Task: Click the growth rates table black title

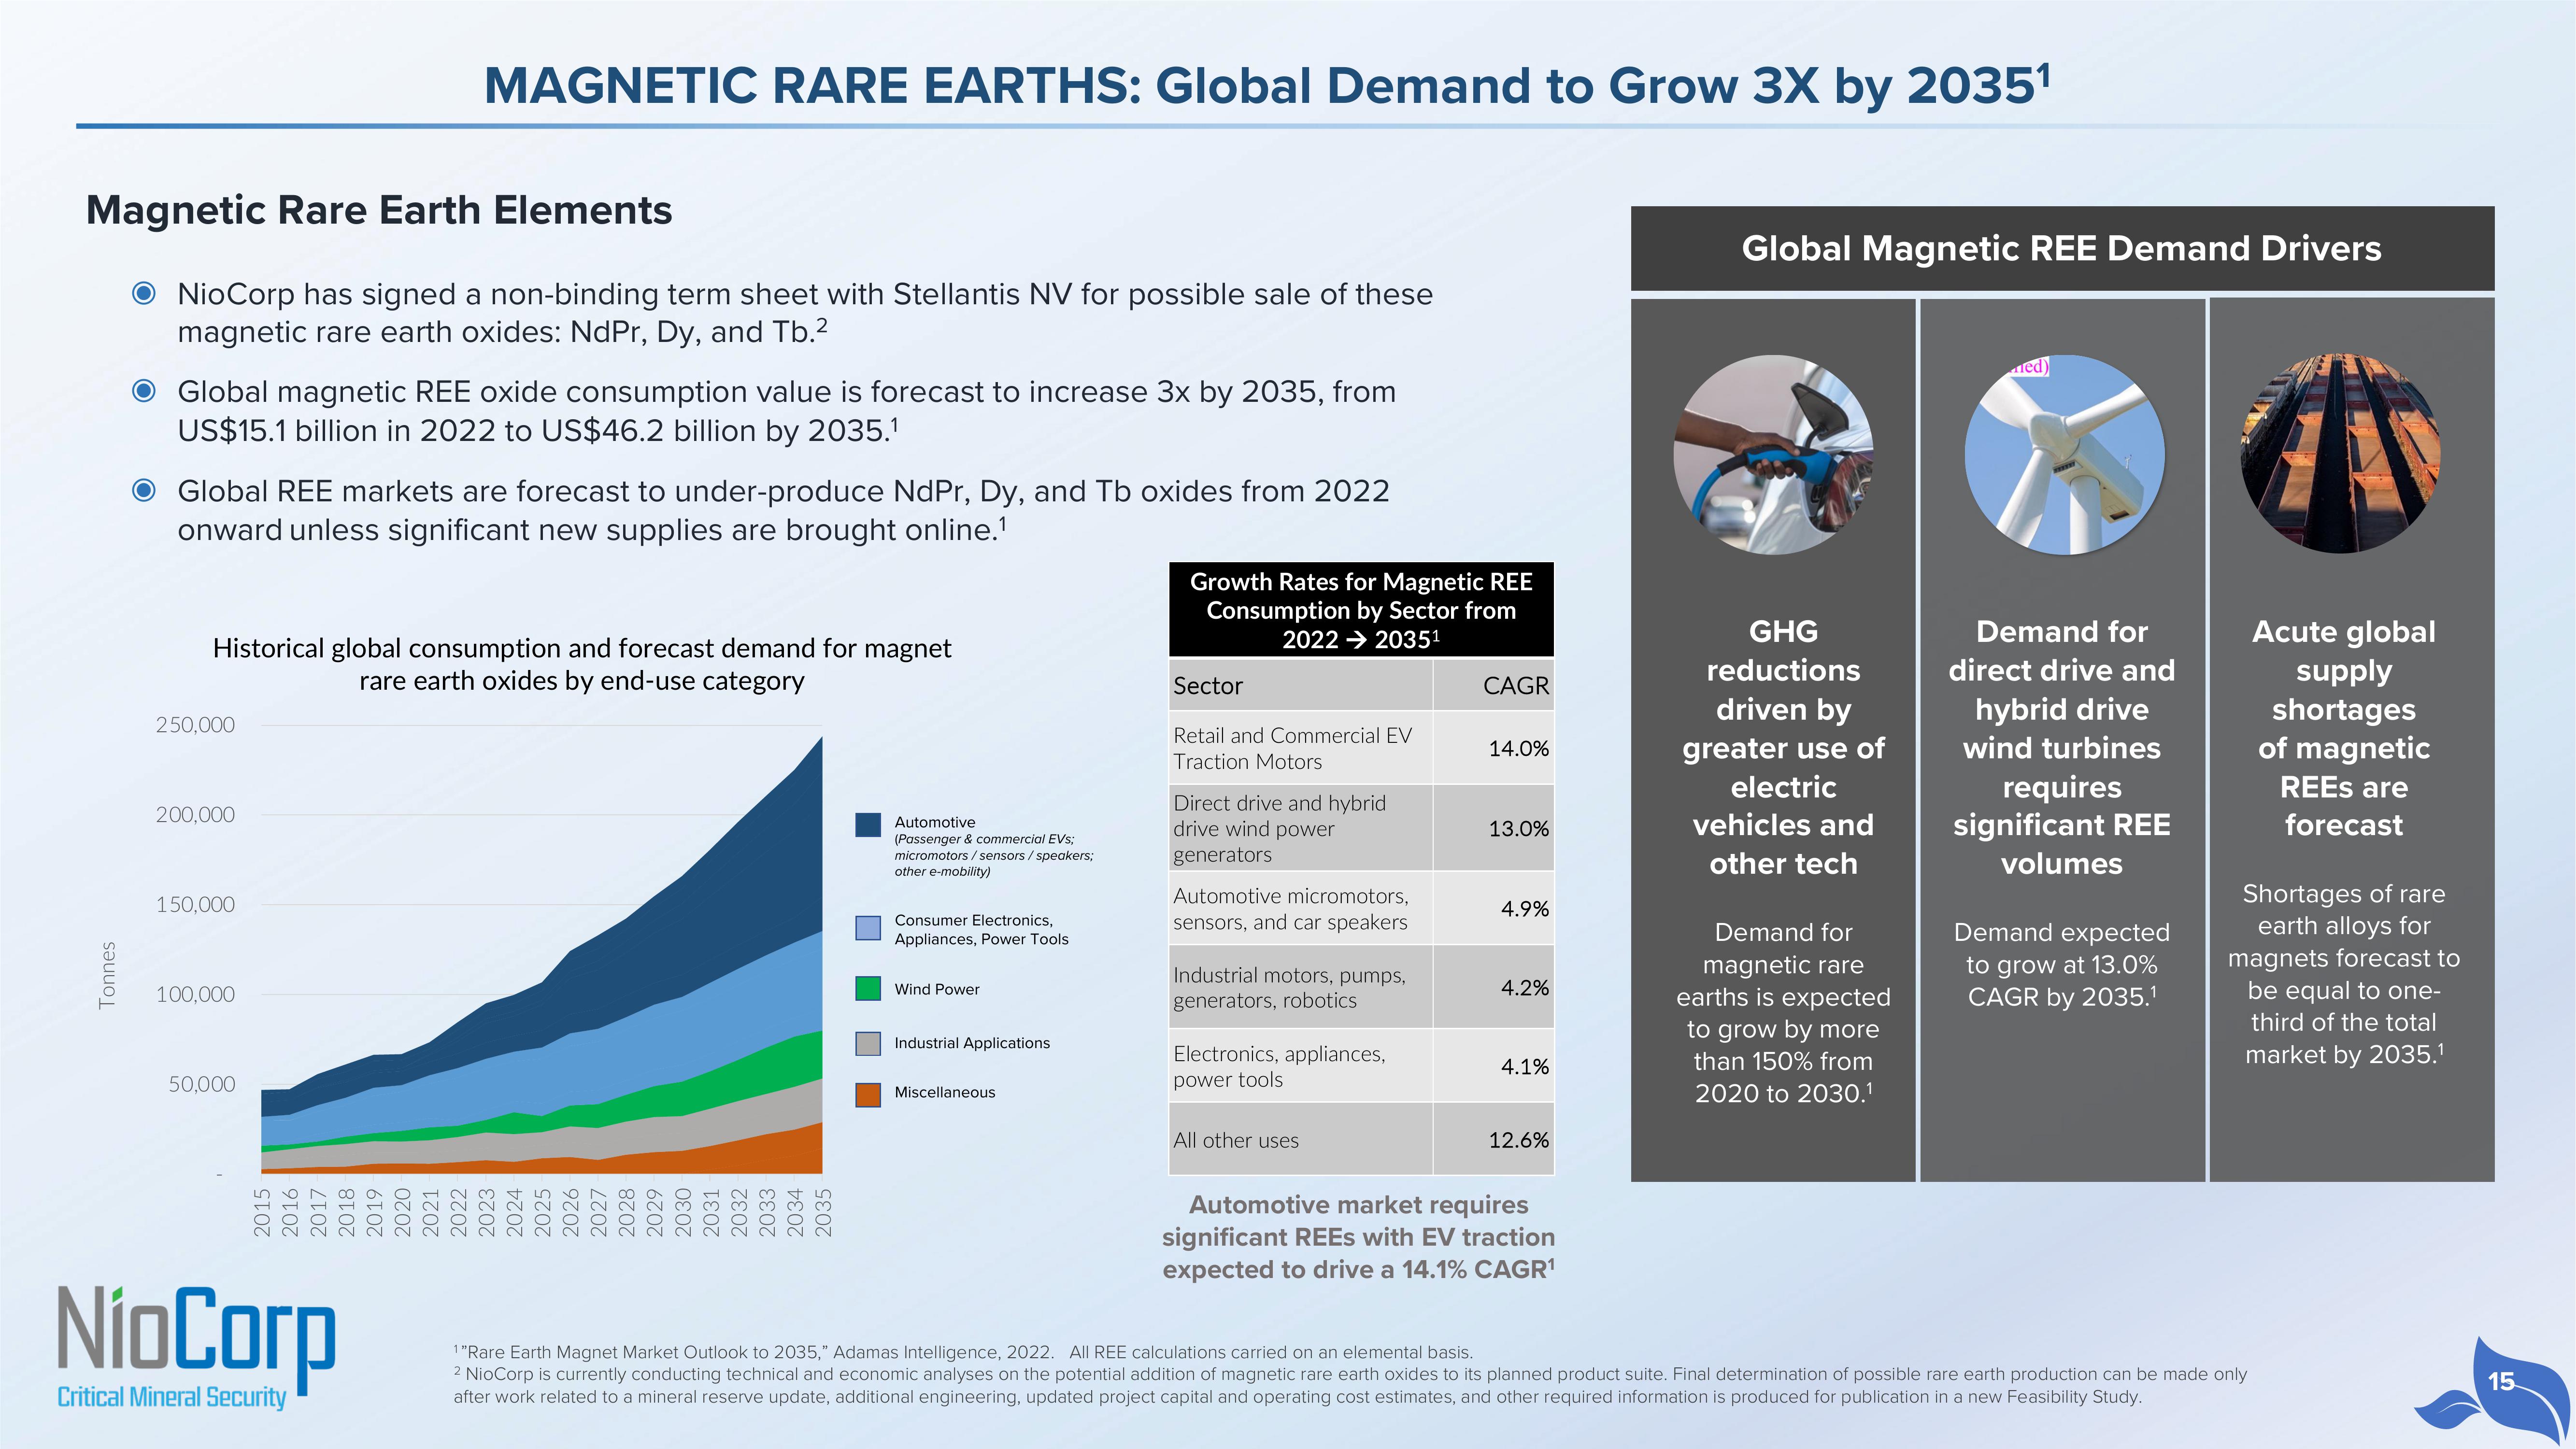Action: click(x=1361, y=610)
